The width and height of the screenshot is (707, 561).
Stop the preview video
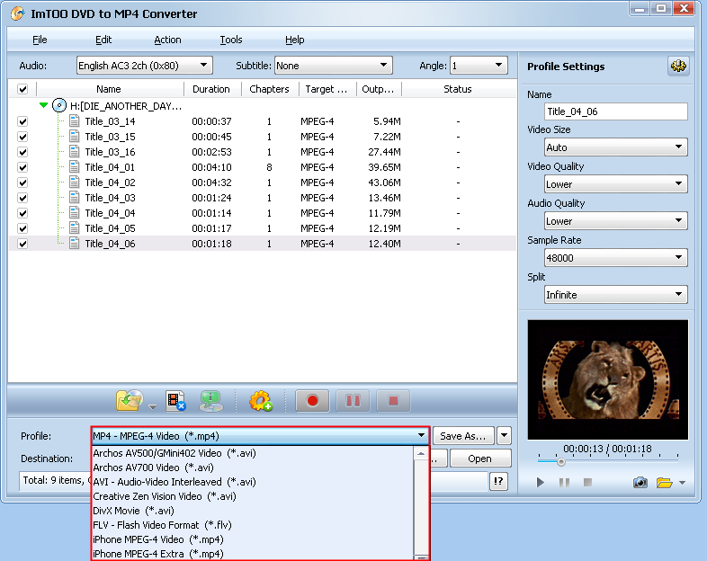[587, 483]
